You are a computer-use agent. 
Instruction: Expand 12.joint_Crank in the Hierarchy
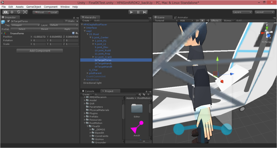point(93,57)
